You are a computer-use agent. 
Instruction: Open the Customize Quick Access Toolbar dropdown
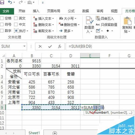point(43,3)
